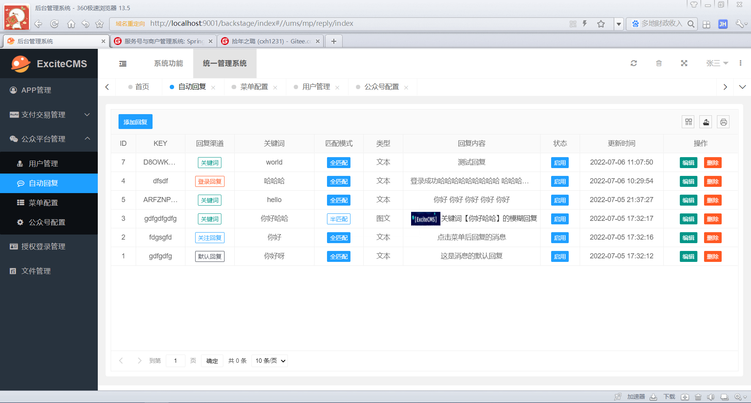Image resolution: width=751 pixels, height=403 pixels.
Task: Reload the browser page
Action: [54, 24]
